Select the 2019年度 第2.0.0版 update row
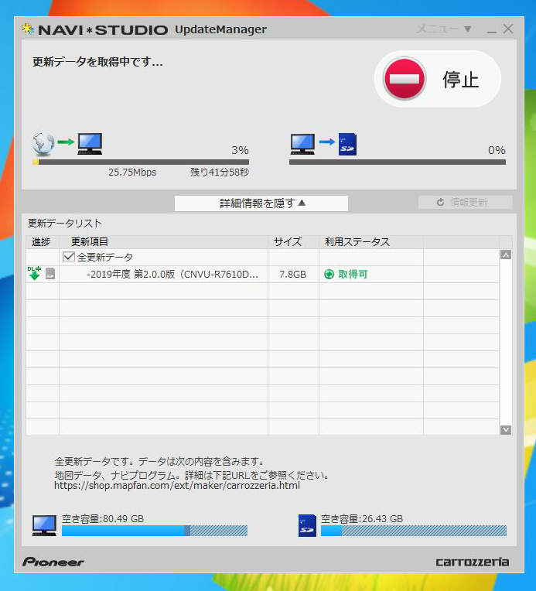The width and height of the screenshot is (536, 591). tap(172, 274)
